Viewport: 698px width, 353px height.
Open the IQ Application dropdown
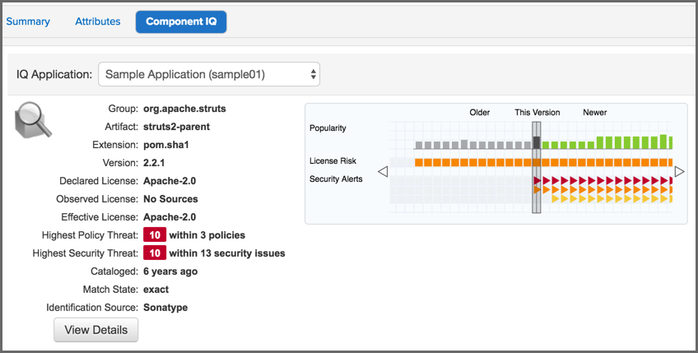point(208,74)
